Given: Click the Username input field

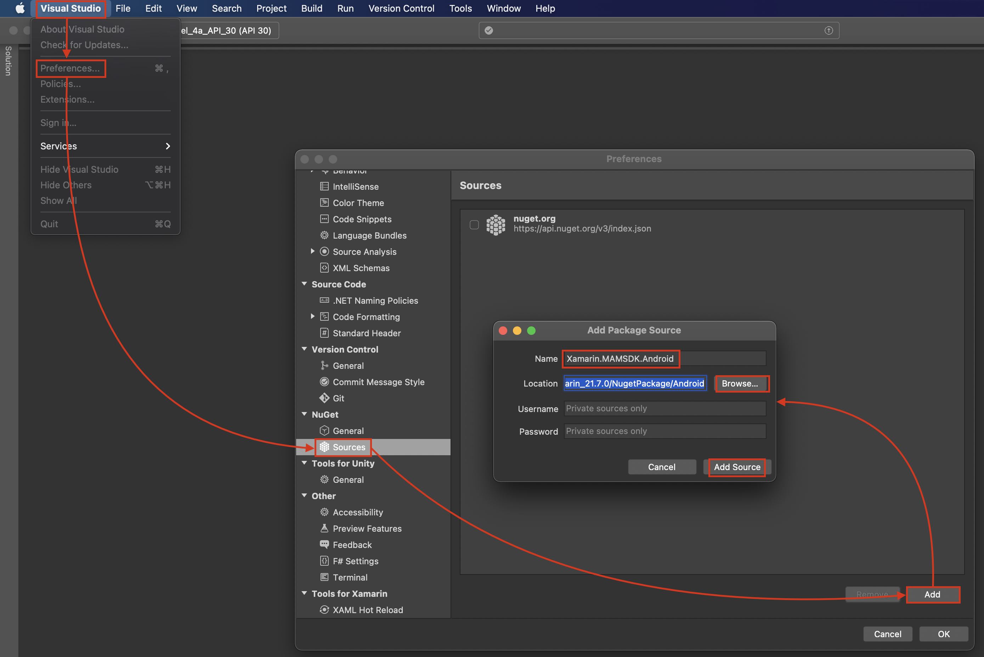Looking at the screenshot, I should click(665, 409).
